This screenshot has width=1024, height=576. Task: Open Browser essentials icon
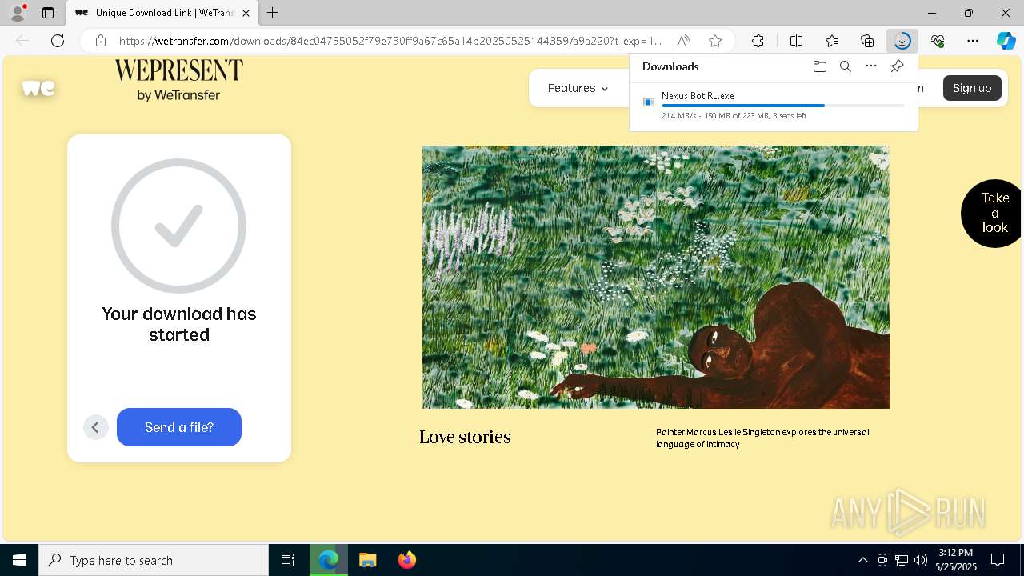pos(938,41)
